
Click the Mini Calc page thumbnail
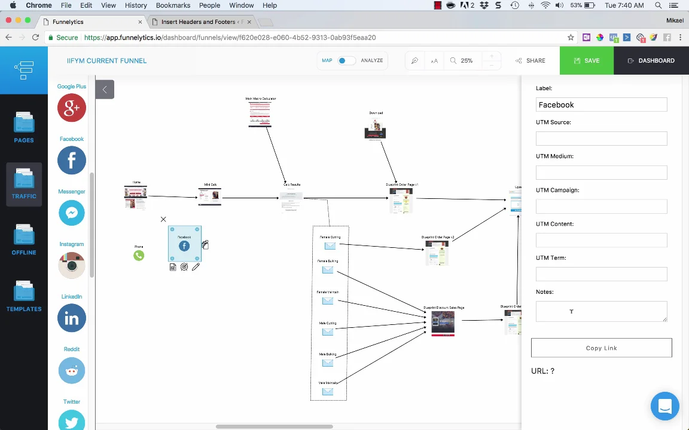(209, 196)
